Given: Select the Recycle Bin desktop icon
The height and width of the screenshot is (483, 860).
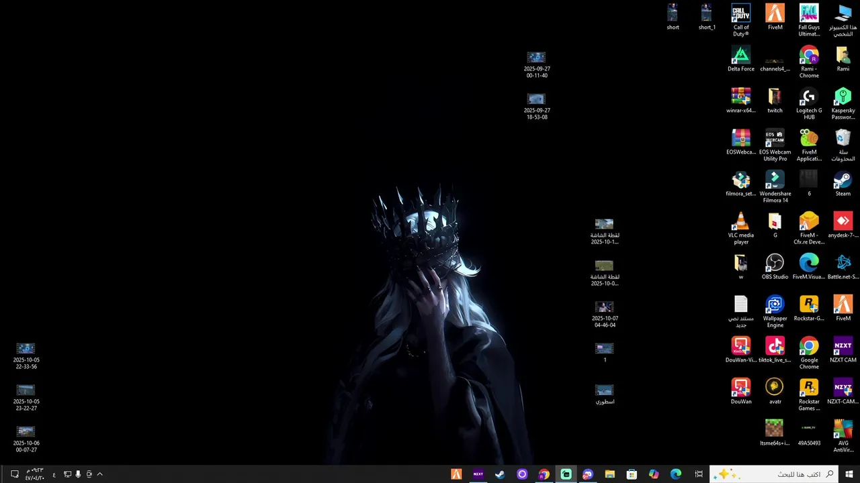Looking at the screenshot, I should [843, 145].
